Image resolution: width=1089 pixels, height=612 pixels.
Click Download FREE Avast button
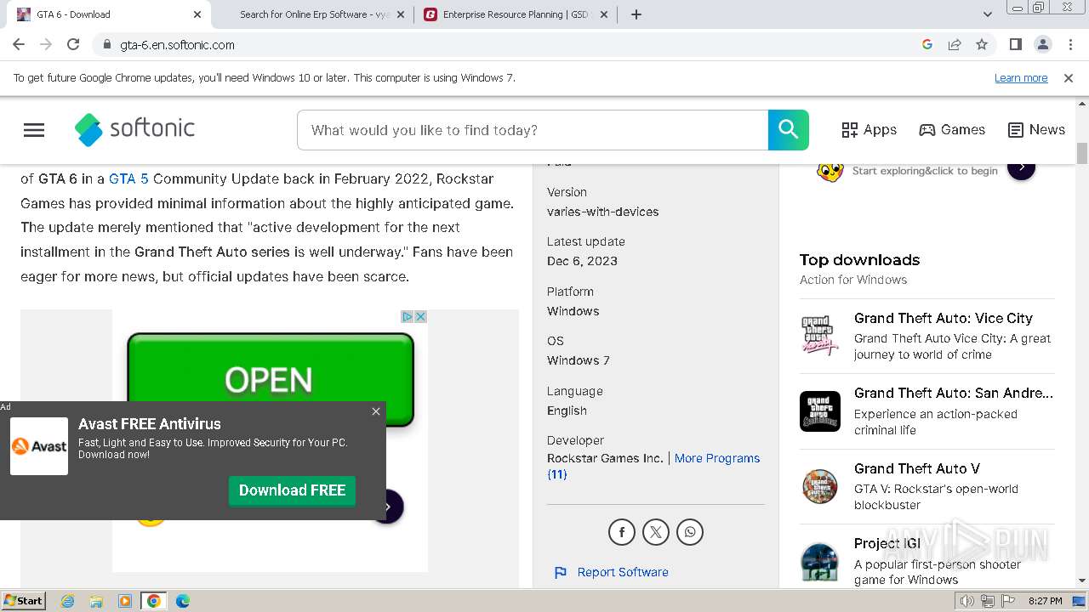pos(292,490)
